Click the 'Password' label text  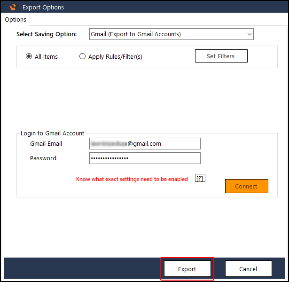(43, 158)
